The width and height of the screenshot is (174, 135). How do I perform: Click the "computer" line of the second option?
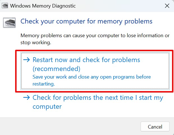(x=47, y=107)
